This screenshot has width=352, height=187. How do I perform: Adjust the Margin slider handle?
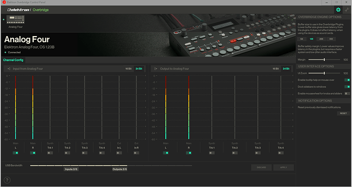[x=324, y=60]
